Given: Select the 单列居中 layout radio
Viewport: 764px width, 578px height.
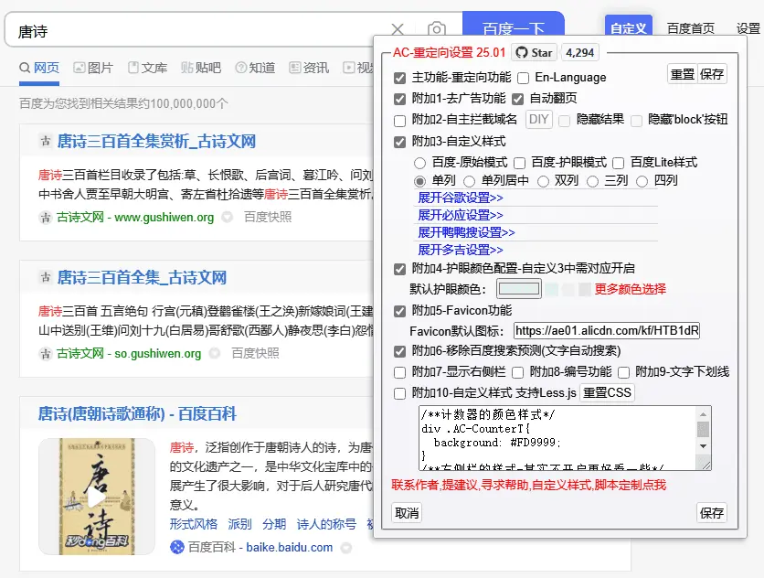Looking at the screenshot, I should (469, 181).
